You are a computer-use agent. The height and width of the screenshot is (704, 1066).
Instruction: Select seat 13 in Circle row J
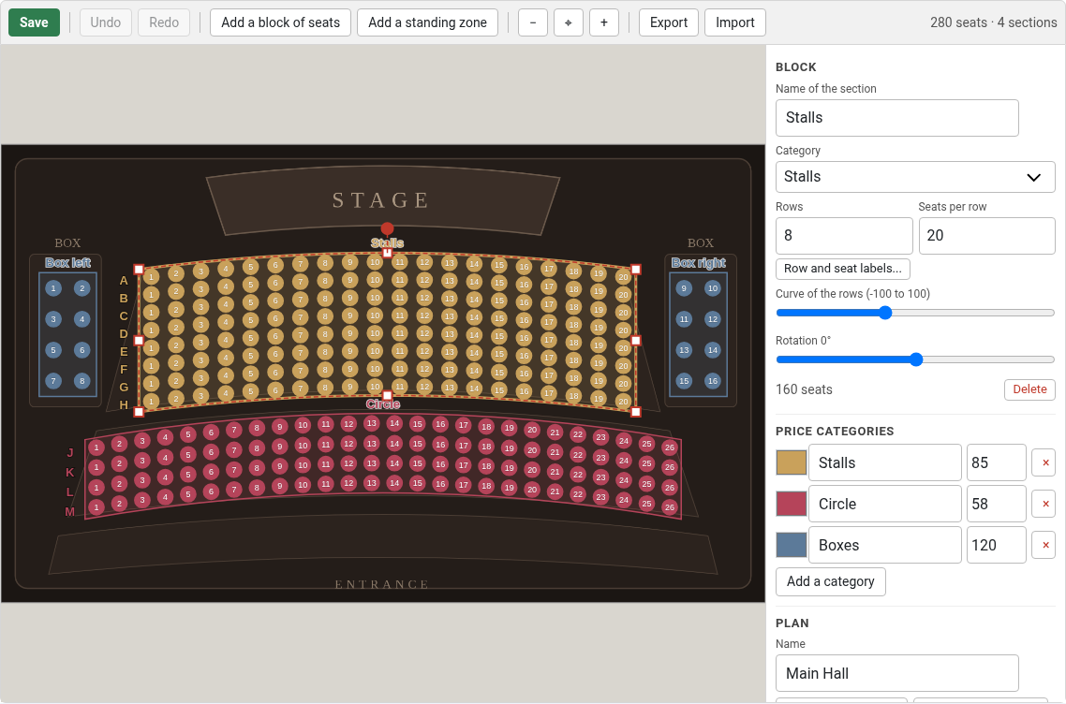pyautogui.click(x=371, y=423)
